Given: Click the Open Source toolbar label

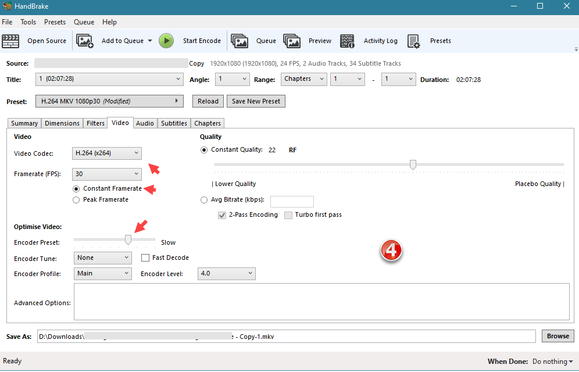Looking at the screenshot, I should coord(47,41).
